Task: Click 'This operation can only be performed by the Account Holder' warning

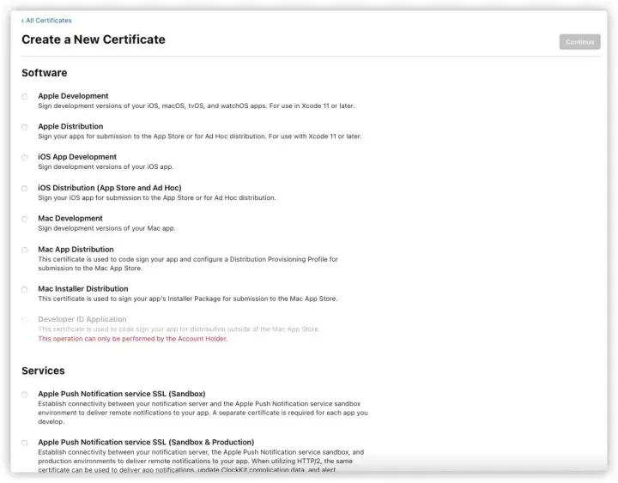Action: click(x=132, y=338)
